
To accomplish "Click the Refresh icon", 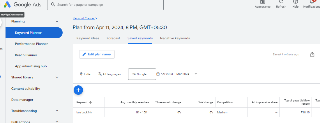I will coord(281,2).
